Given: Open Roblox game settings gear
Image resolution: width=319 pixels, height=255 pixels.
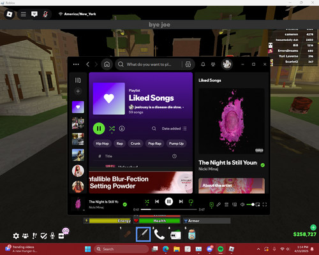Looking at the screenshot, I should tap(16, 236).
